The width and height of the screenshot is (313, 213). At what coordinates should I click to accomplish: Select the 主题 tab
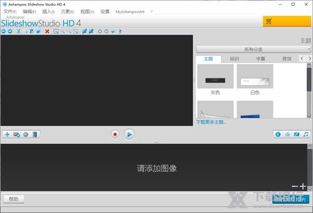(x=208, y=59)
